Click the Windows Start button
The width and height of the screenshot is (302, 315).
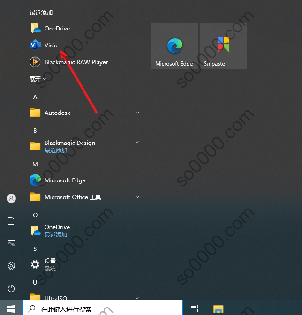pyautogui.click(x=11, y=308)
